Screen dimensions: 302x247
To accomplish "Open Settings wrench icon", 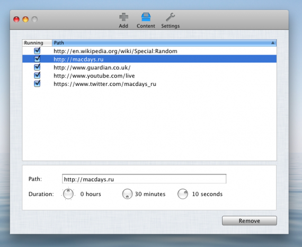I will tap(170, 17).
